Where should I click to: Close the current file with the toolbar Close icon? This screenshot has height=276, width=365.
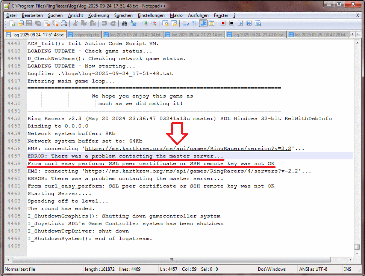47,23
